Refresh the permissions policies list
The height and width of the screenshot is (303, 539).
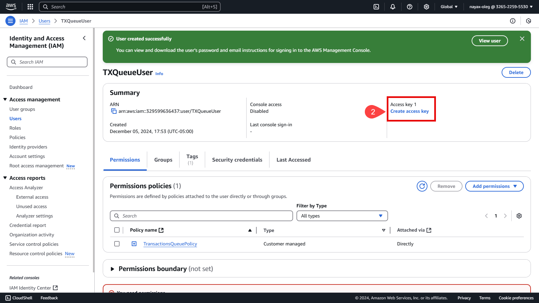pos(422,186)
